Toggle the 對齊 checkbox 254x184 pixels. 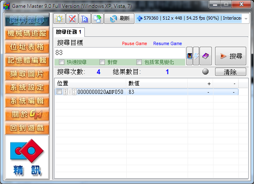[102, 62]
